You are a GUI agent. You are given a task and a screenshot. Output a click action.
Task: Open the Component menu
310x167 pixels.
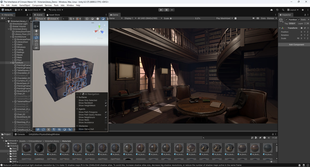(37, 5)
